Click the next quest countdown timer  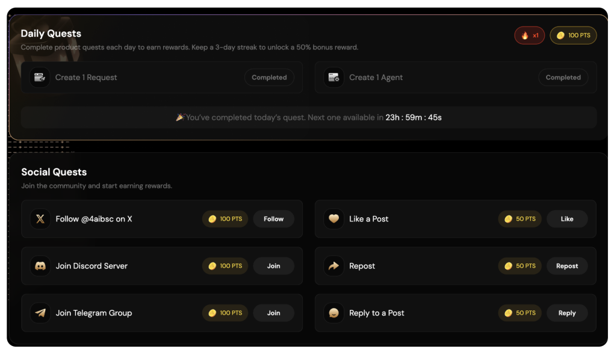pos(414,118)
